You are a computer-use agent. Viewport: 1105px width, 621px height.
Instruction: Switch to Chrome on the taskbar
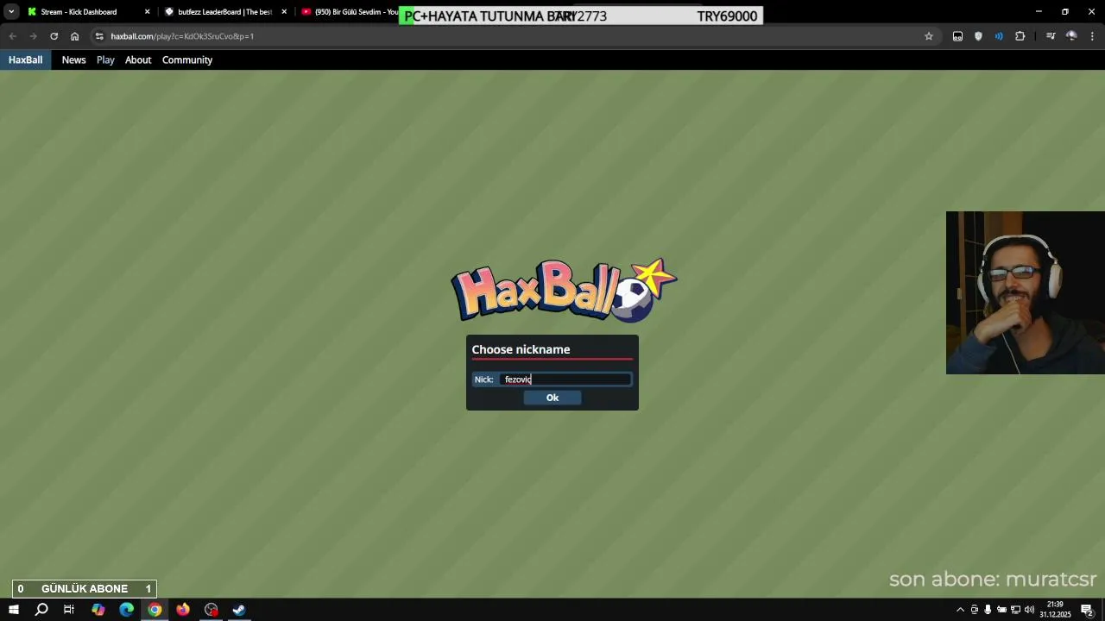point(155,610)
